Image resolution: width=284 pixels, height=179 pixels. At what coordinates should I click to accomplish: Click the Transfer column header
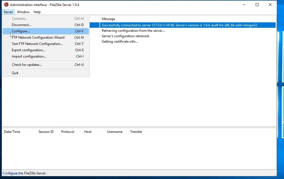(x=136, y=132)
